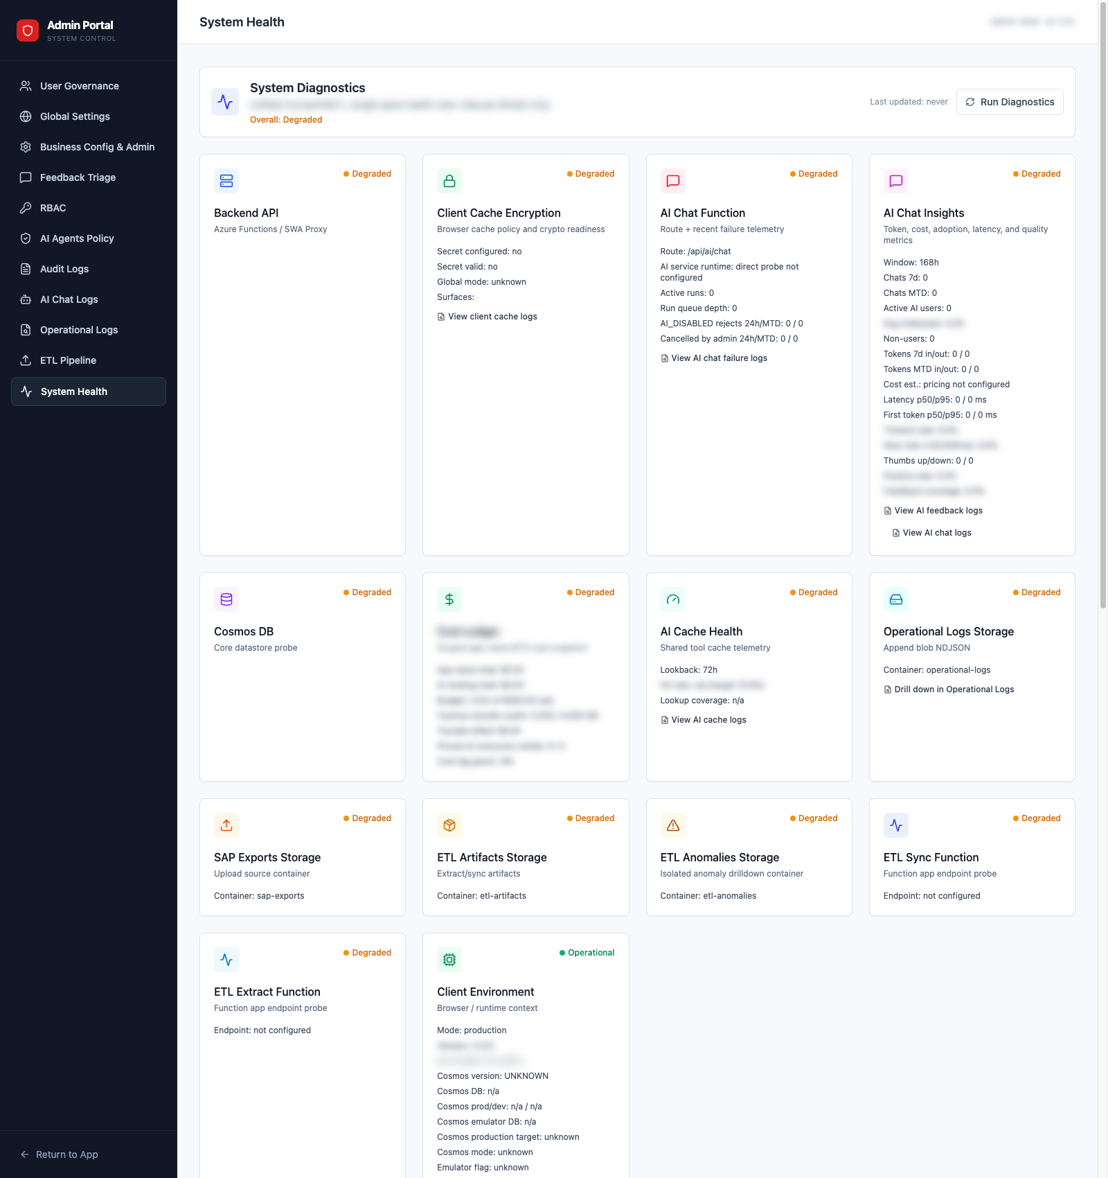The image size is (1108, 1178).
Task: Click the Degraded status on Backend API
Action: point(368,174)
